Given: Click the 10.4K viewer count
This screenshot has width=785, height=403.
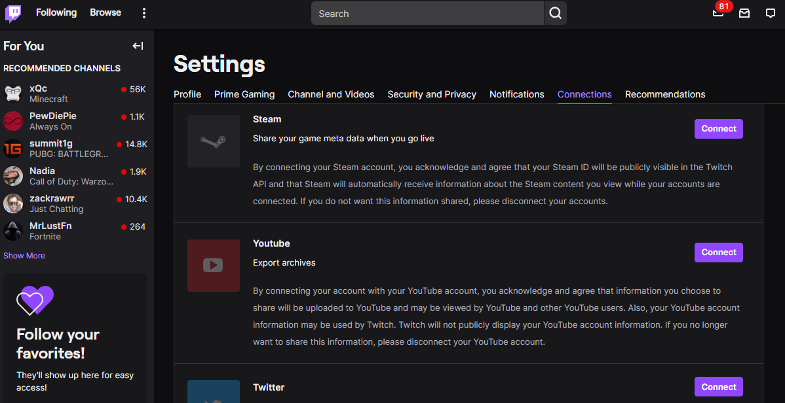Looking at the screenshot, I should pos(136,199).
